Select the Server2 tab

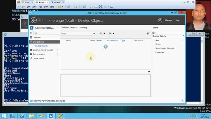pos(42,2)
